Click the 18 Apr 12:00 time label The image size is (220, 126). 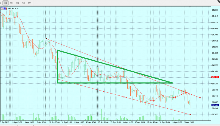(x=164, y=122)
